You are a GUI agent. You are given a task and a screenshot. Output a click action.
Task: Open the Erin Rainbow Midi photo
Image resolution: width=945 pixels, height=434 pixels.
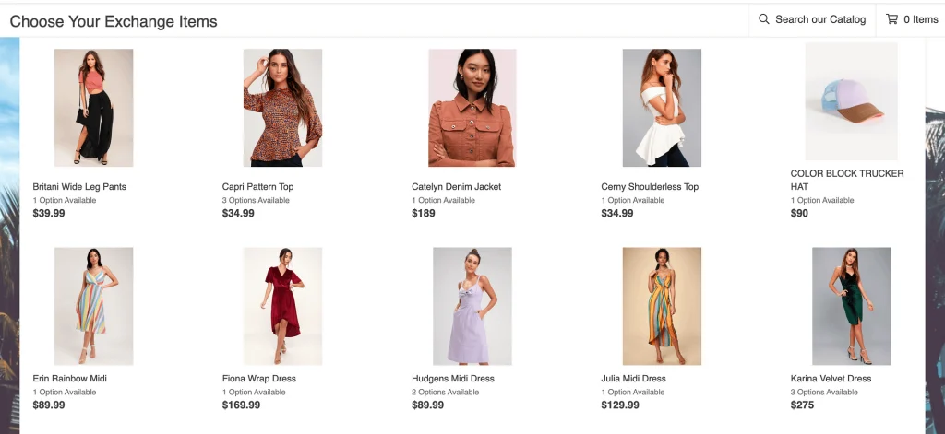(93, 306)
